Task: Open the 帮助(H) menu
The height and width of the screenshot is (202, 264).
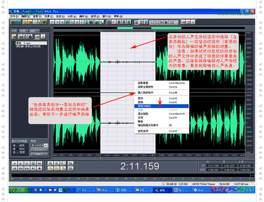Action: 118,16
